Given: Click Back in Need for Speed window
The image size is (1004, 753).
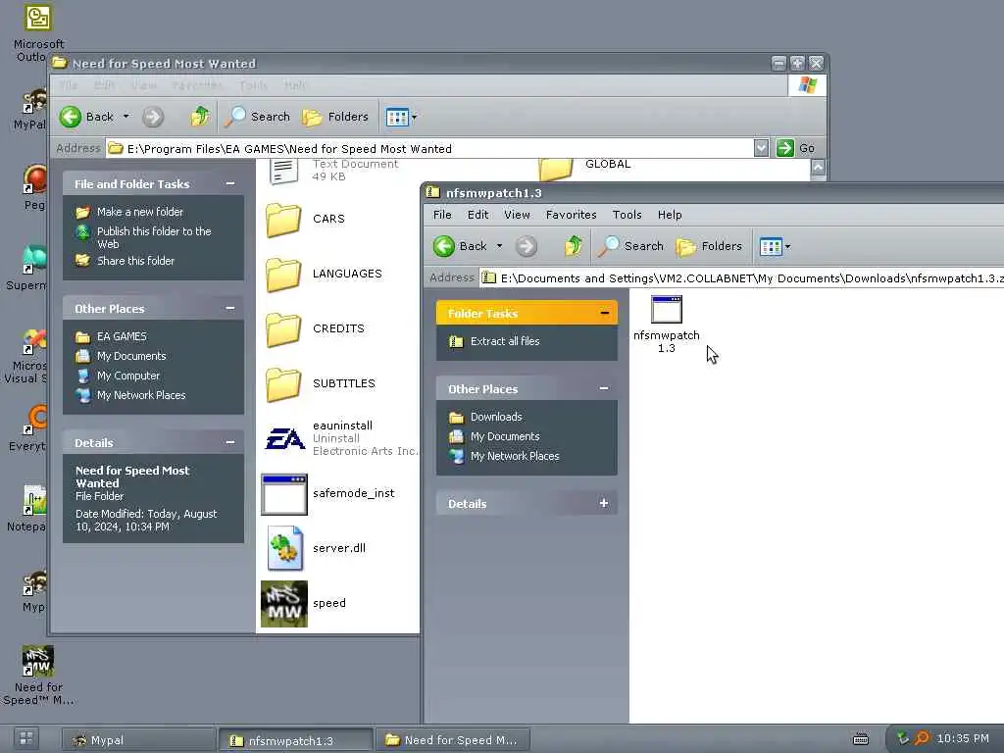Looking at the screenshot, I should 87,118.
